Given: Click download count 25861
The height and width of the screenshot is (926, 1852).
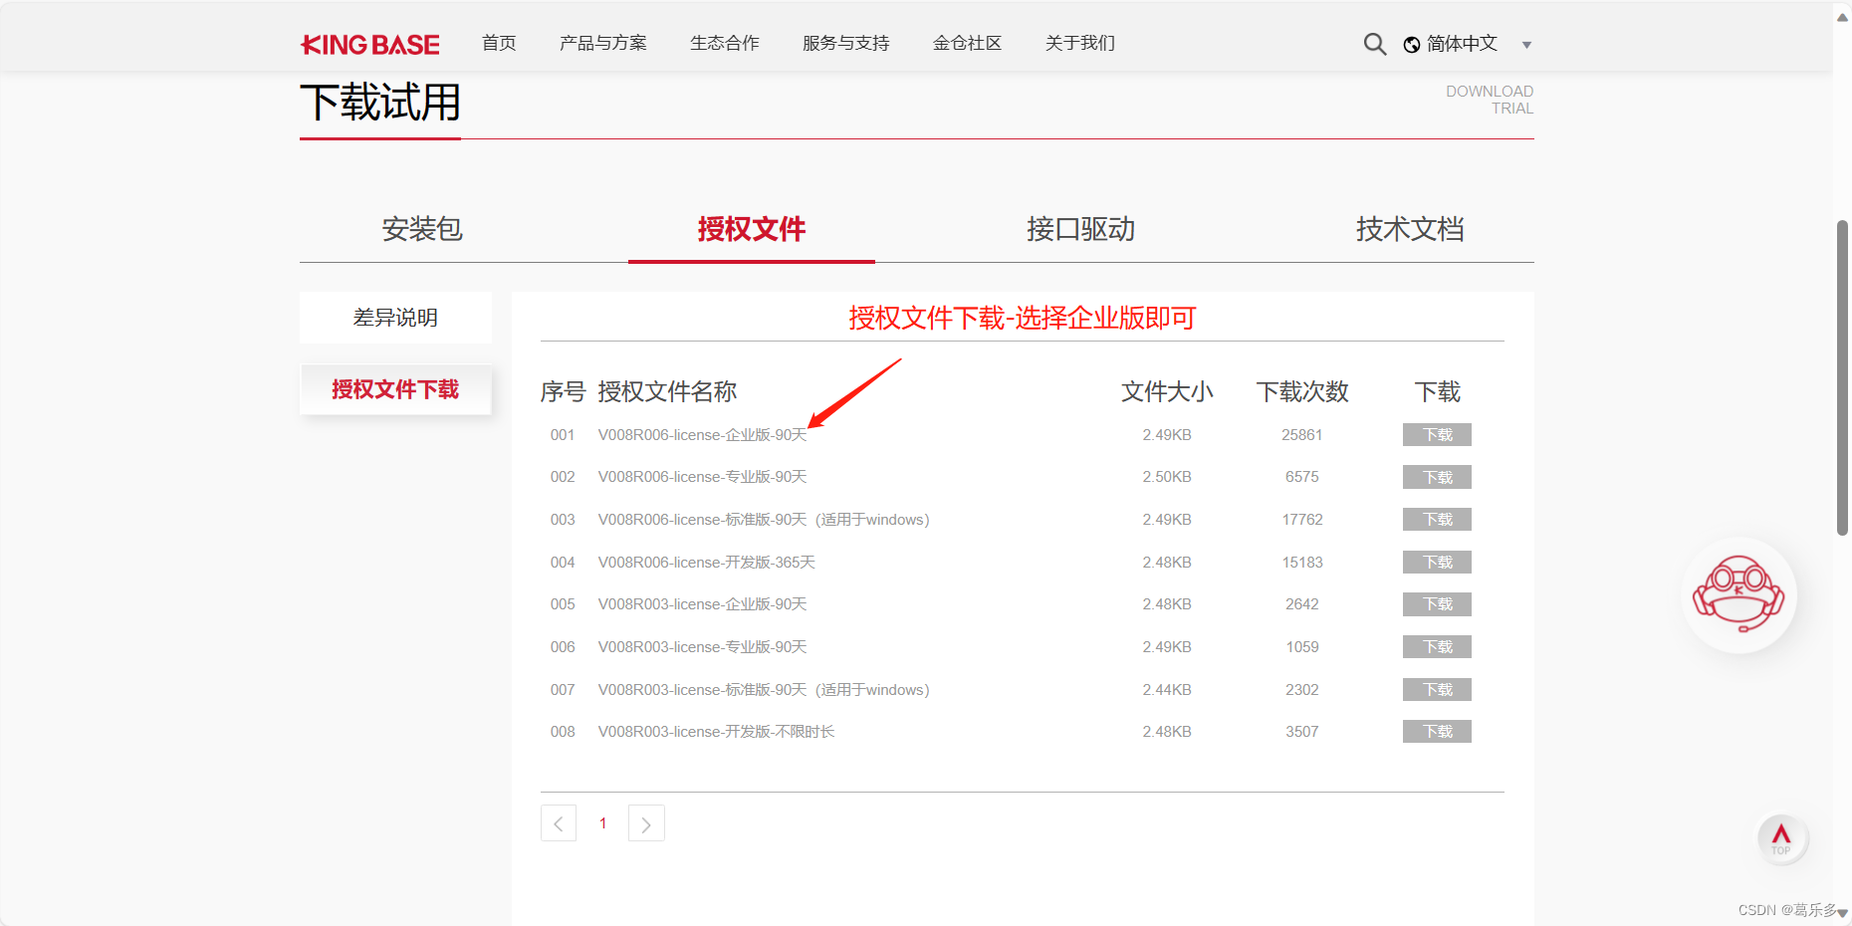Looking at the screenshot, I should tap(1302, 435).
